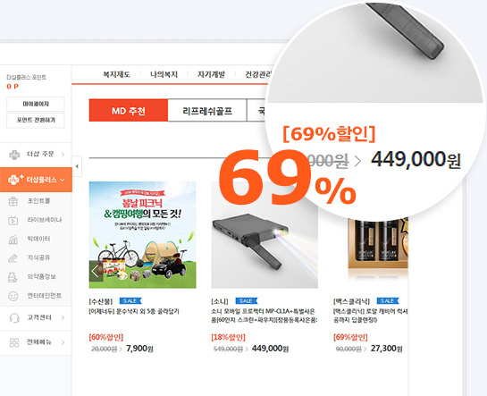Switch to the 리프레쉬골프 tab
The height and width of the screenshot is (396, 487).
click(x=207, y=111)
